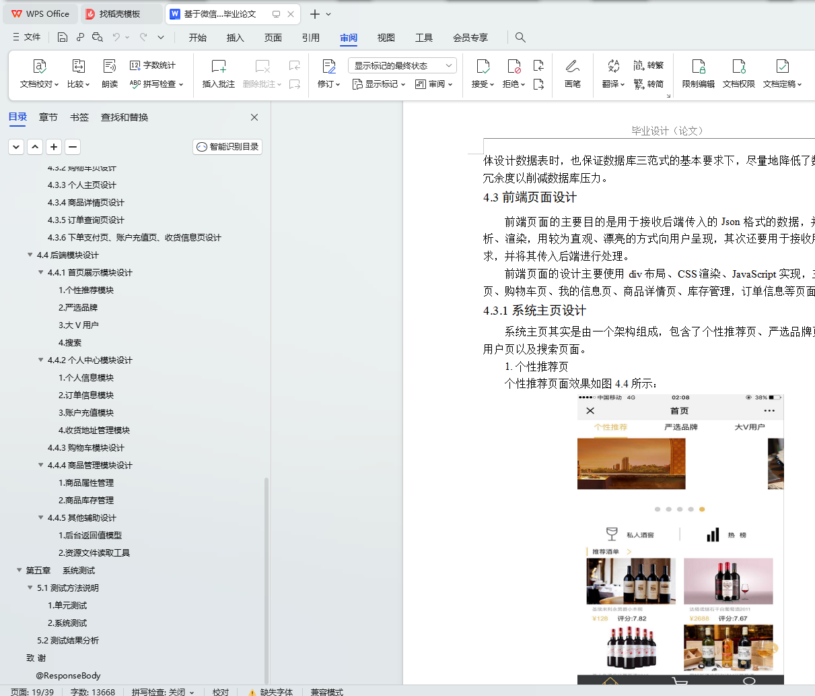Close the navigation pane with X

(x=254, y=117)
